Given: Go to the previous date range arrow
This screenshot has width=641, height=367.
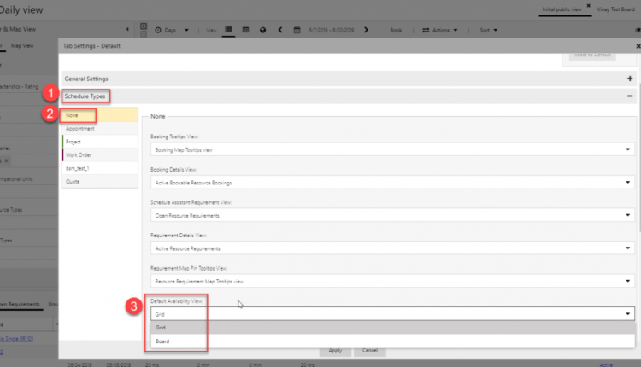Looking at the screenshot, I should click(x=282, y=30).
